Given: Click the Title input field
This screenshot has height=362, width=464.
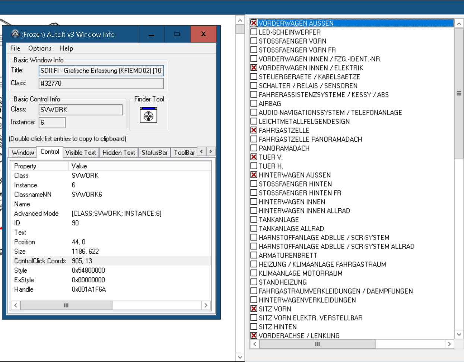Looking at the screenshot, I should tap(101, 70).
